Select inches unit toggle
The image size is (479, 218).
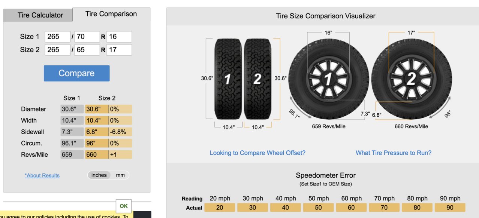pos(99,175)
